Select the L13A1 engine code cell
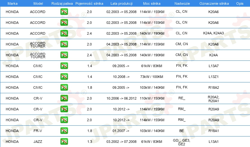This screenshot has height=147, width=250. pos(214,142)
